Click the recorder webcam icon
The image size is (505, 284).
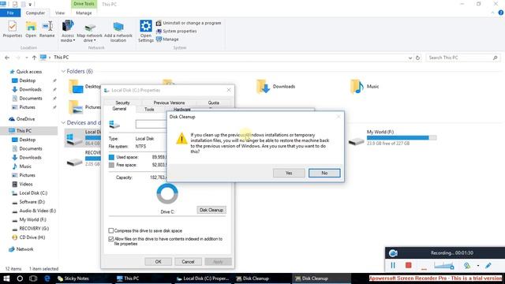tap(466, 265)
